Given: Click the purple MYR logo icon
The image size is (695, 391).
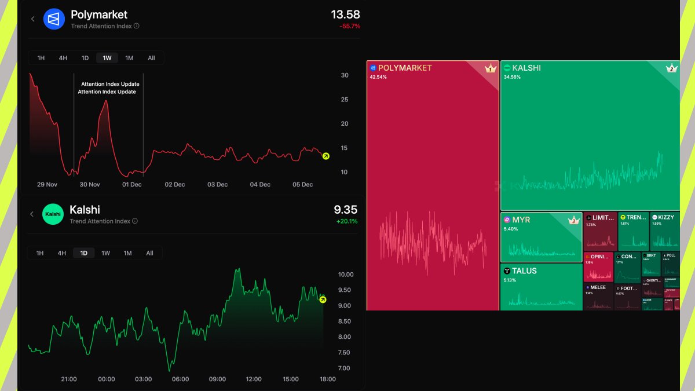Looking at the screenshot, I should point(507,220).
